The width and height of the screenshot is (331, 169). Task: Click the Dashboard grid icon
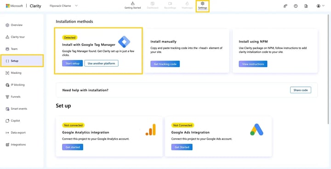pos(153,3)
